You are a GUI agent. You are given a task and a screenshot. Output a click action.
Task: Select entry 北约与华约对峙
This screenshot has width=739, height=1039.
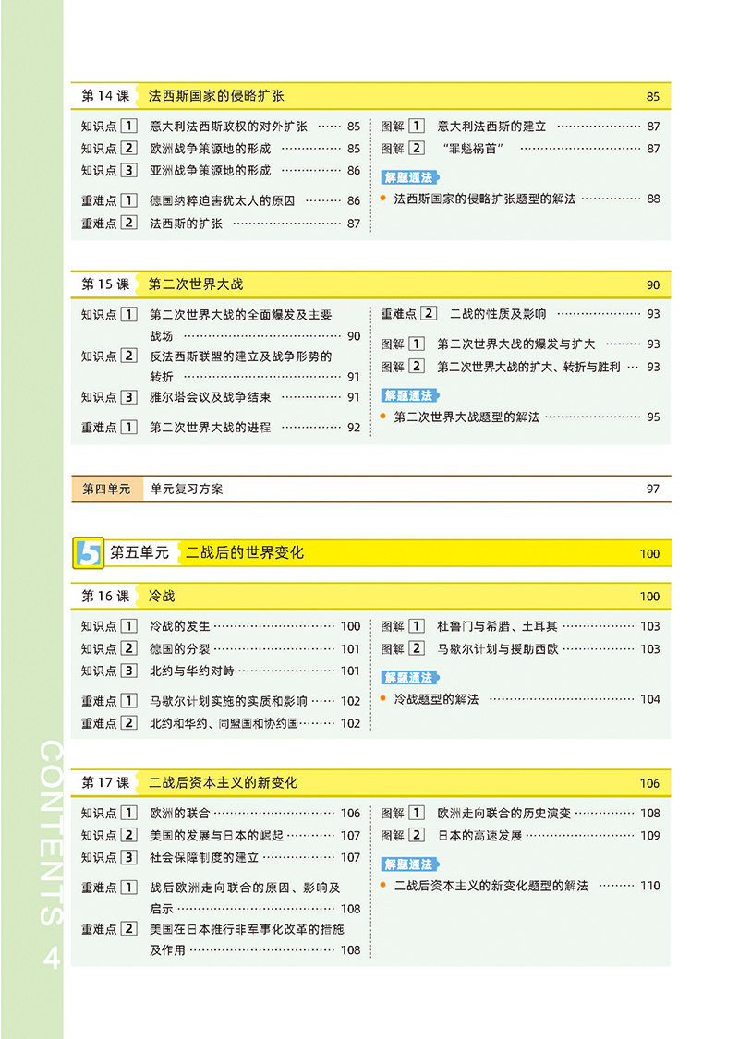pos(192,671)
